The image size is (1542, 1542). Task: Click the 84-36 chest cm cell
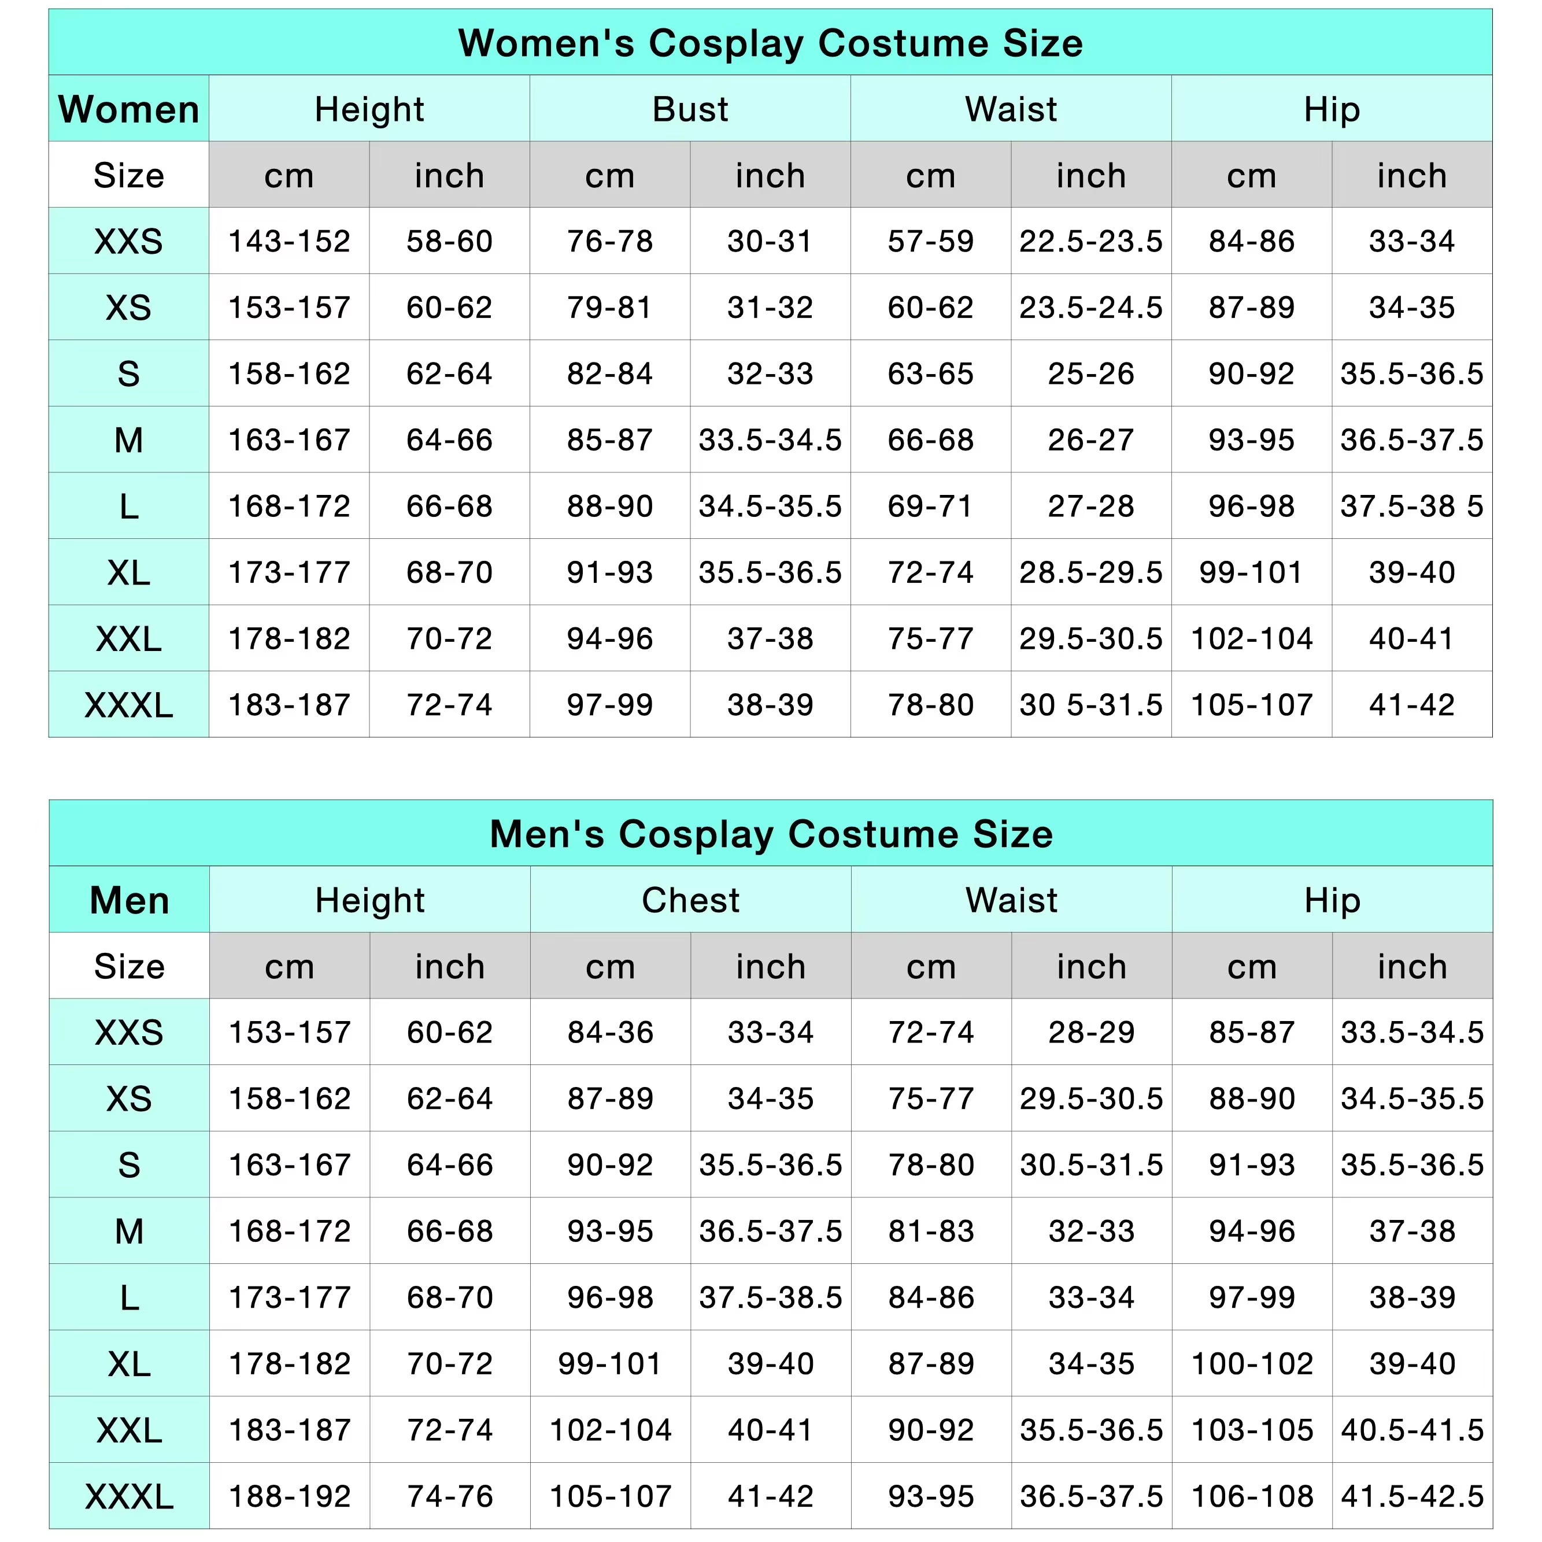tap(611, 1033)
